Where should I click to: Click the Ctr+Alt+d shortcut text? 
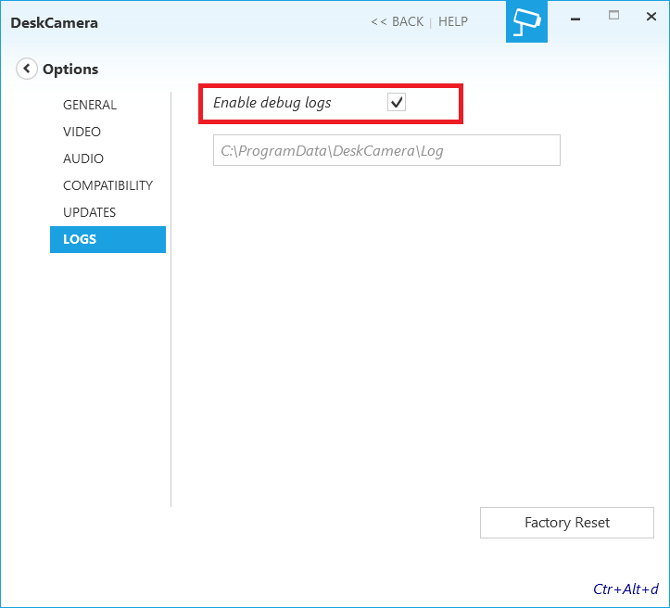[x=626, y=589]
